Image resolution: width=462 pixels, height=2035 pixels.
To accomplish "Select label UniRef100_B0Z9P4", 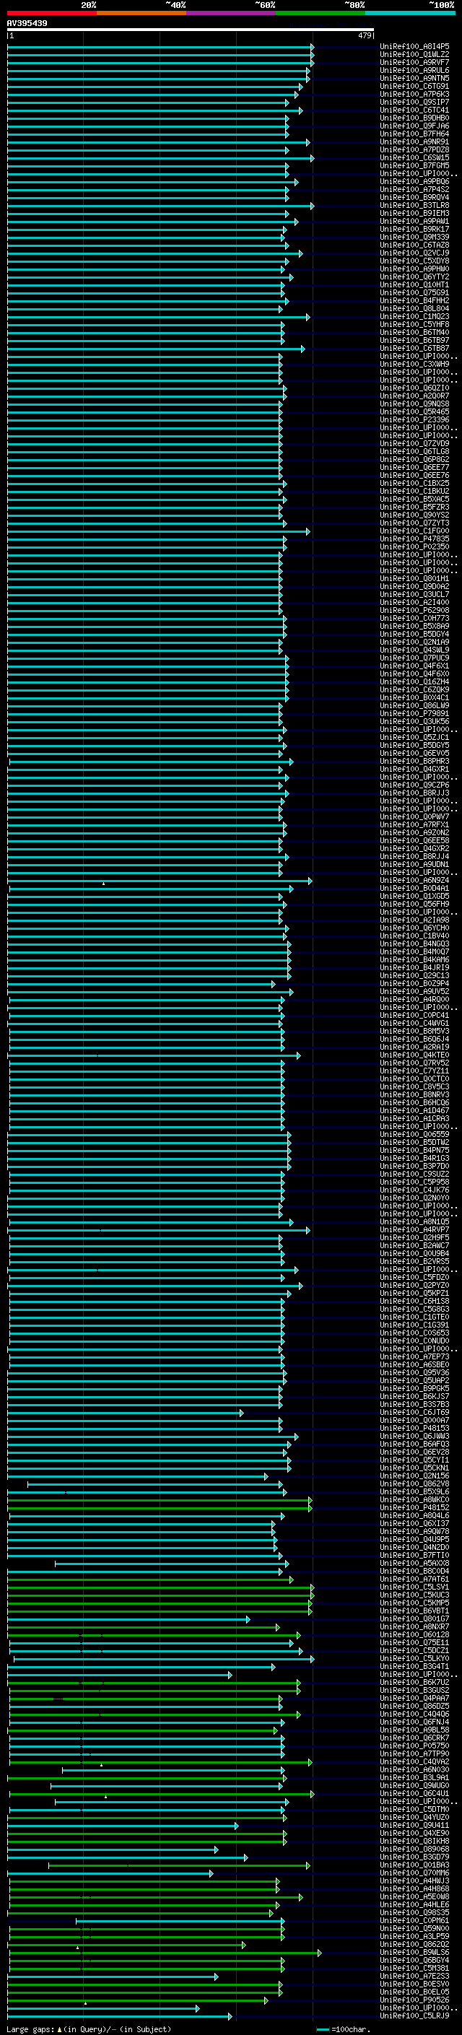I will click(x=414, y=983).
